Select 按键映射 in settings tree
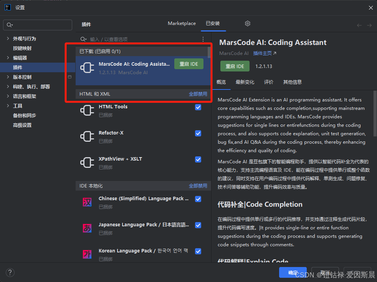 [22, 48]
